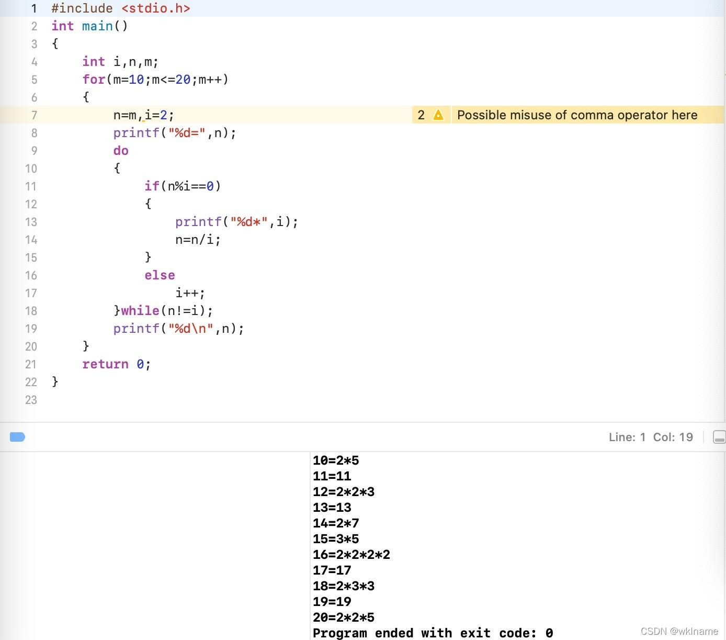Click console output '16=2*2*2*2'

click(x=351, y=555)
